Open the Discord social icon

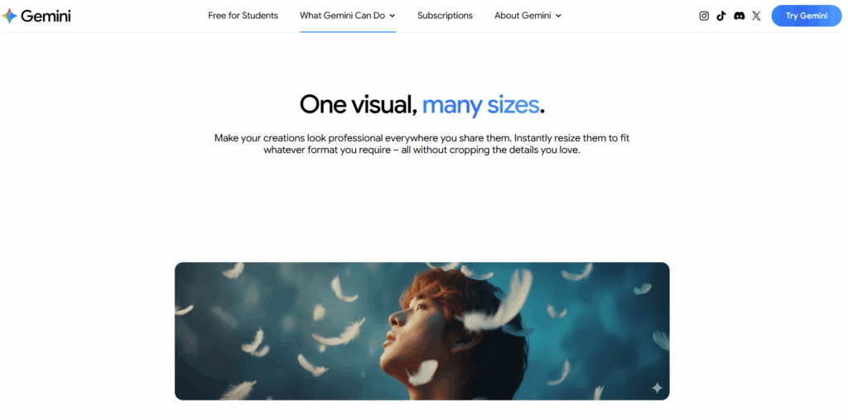tap(739, 16)
